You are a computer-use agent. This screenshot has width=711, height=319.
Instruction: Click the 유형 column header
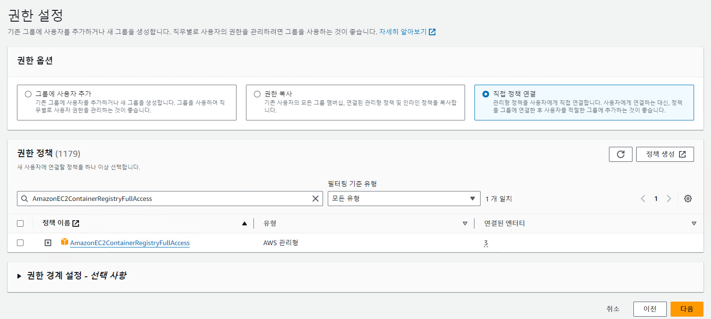(269, 223)
